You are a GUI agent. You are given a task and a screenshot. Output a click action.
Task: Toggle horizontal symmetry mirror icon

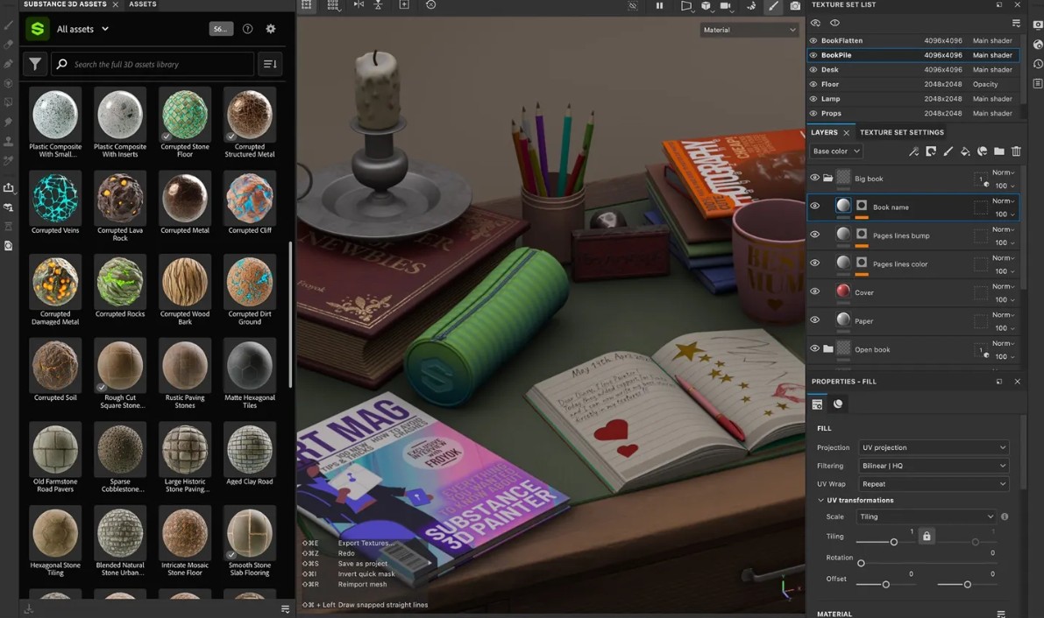(x=359, y=4)
